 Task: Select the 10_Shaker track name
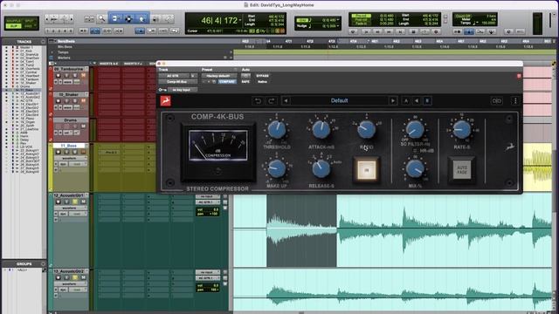point(69,94)
